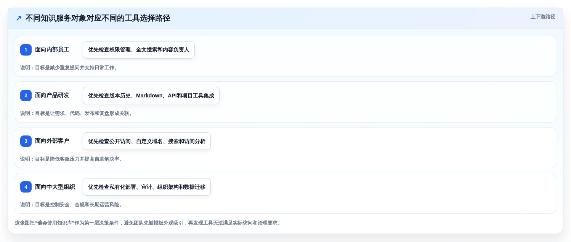Click the 优先检查私有化部署、审计、组织架构和数据迁移 box
The width and height of the screenshot is (571, 242).
(x=147, y=187)
